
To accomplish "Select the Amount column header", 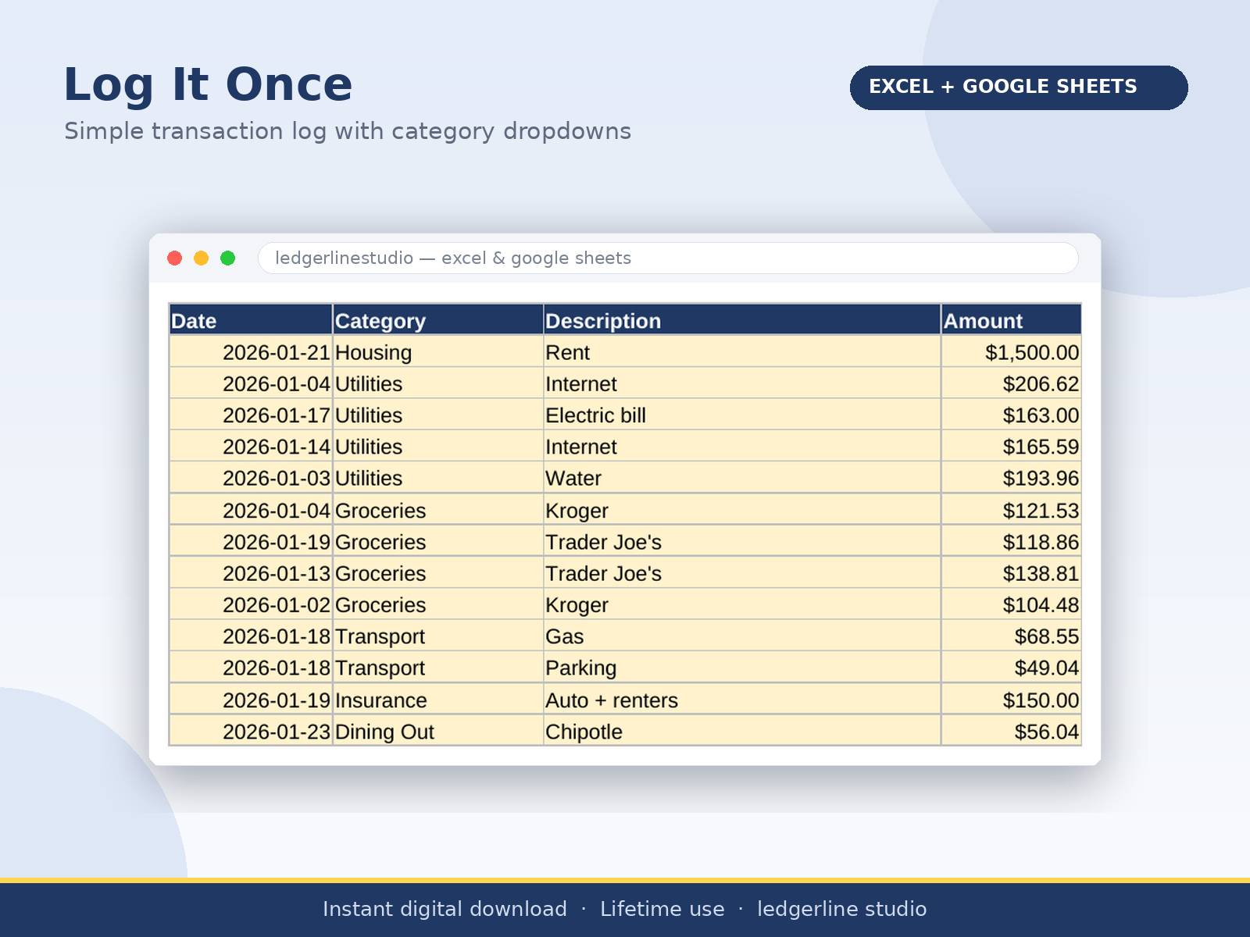I will point(1012,320).
